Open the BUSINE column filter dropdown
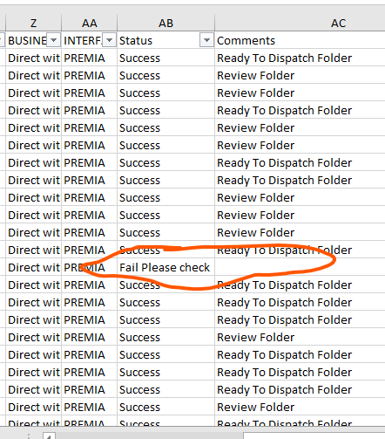The image size is (385, 439). tap(54, 40)
